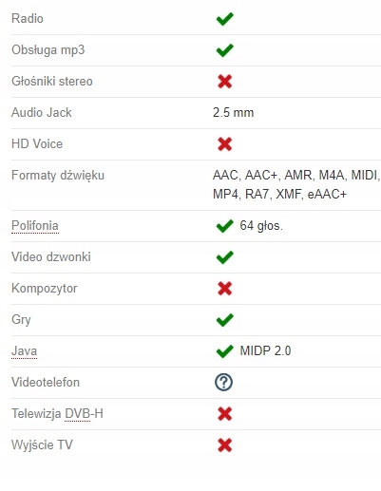Image resolution: width=381 pixels, height=491 pixels.
Task: Click the red cross beside Kompozytor
Action: tap(224, 289)
